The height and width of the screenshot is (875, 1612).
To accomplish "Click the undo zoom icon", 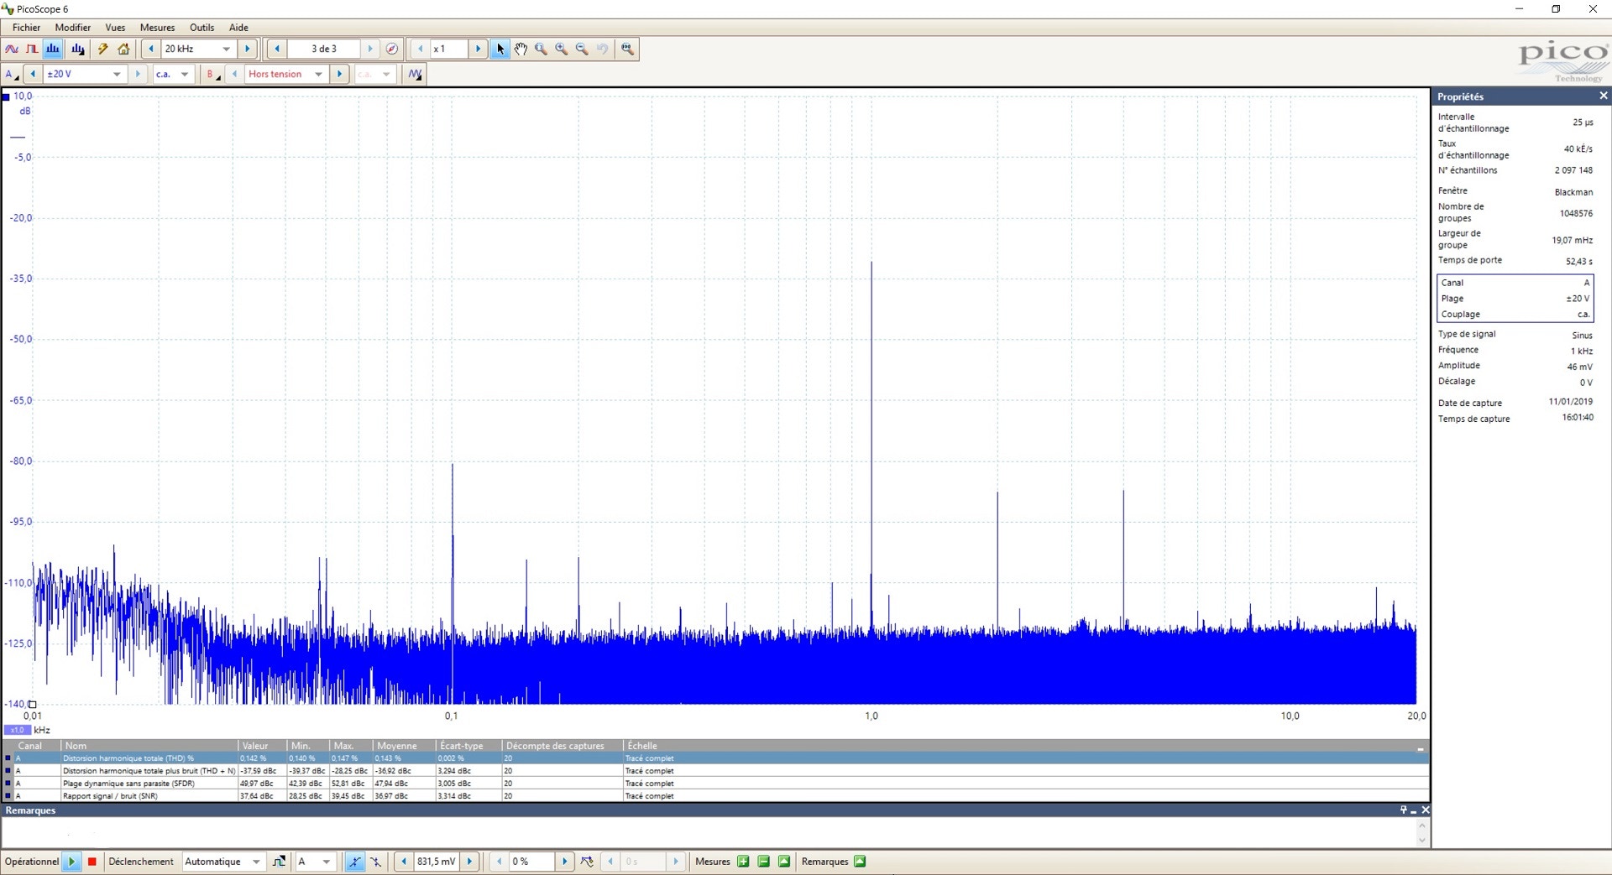I will (602, 49).
